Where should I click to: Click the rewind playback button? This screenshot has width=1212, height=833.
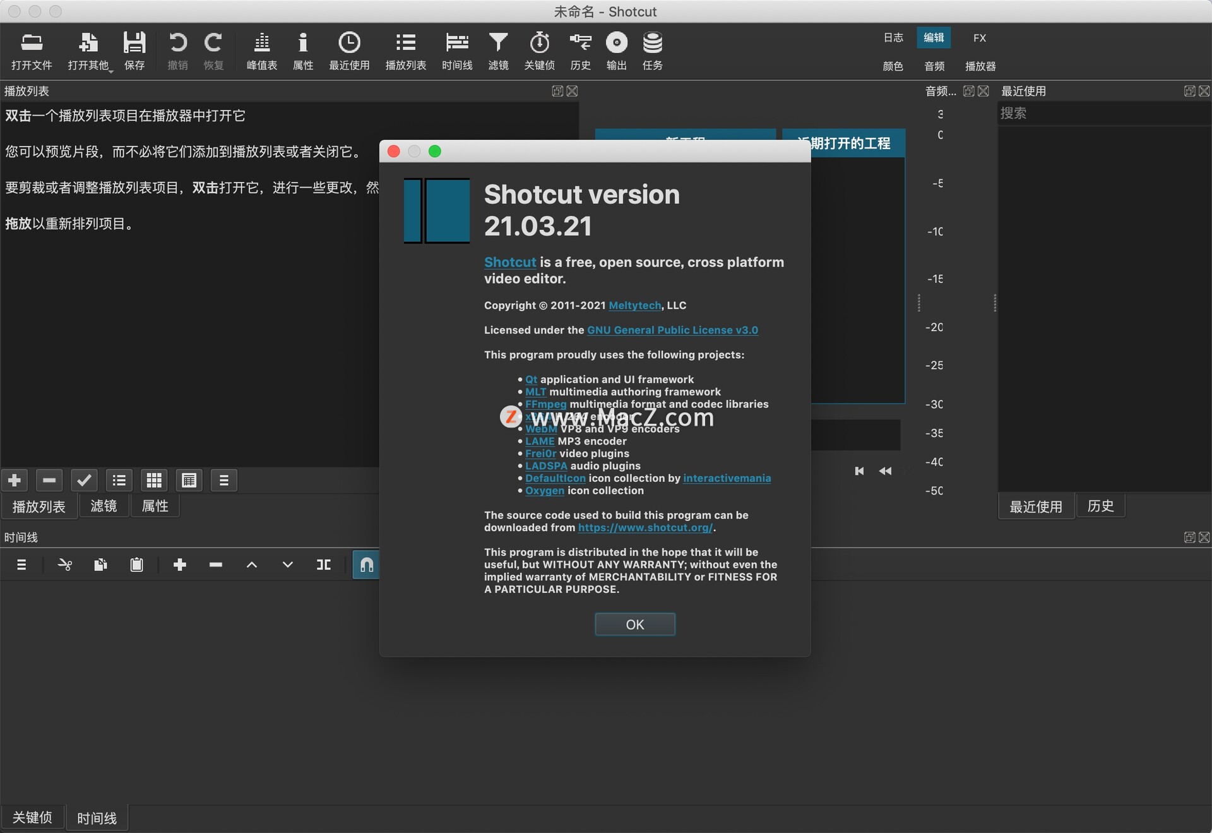click(x=885, y=471)
